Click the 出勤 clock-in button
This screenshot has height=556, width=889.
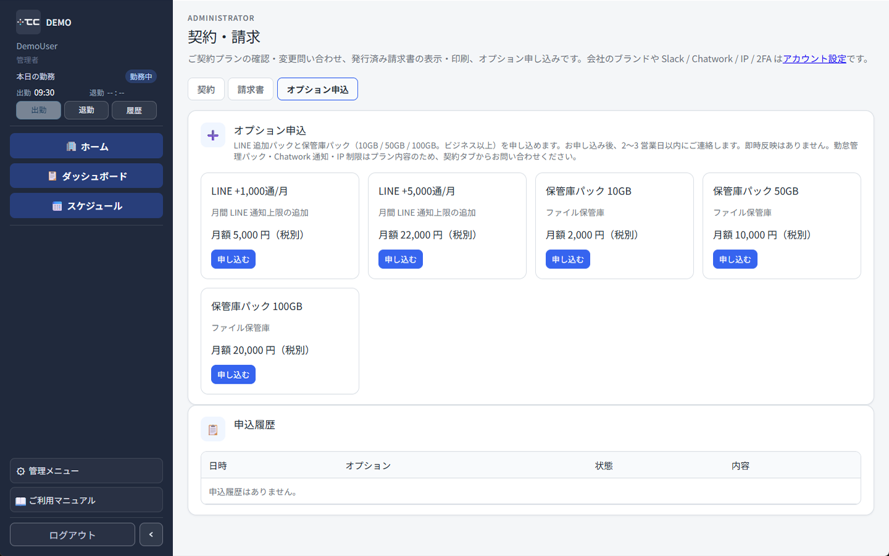[38, 110]
